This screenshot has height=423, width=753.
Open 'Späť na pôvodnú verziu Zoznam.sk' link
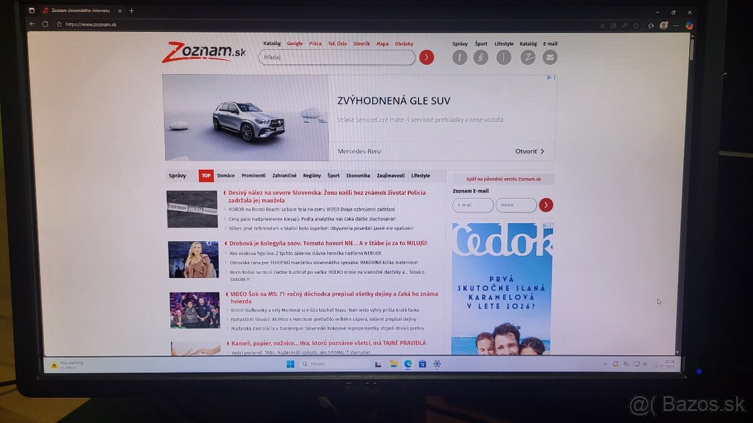(x=504, y=178)
